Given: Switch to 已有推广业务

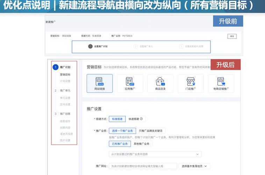Looking at the screenshot, I should 120,144.
